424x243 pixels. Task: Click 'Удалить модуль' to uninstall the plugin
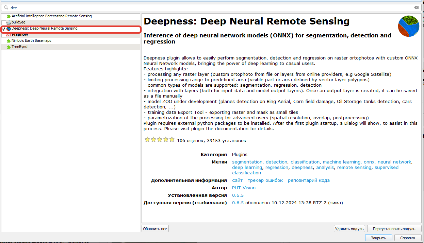(x=349, y=229)
